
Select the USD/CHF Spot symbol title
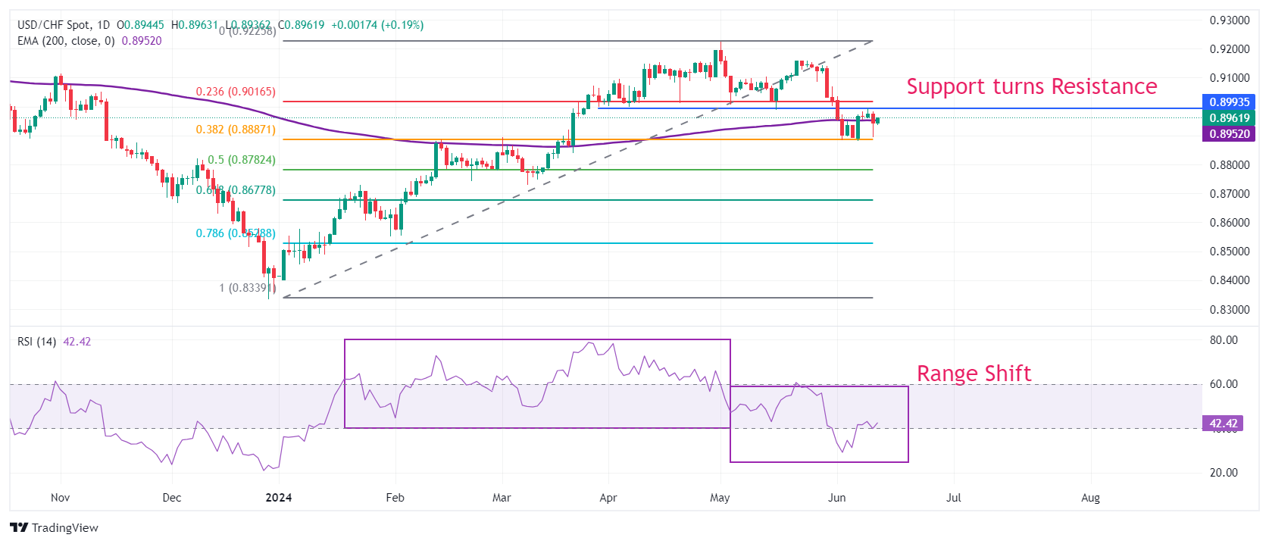pos(54,25)
